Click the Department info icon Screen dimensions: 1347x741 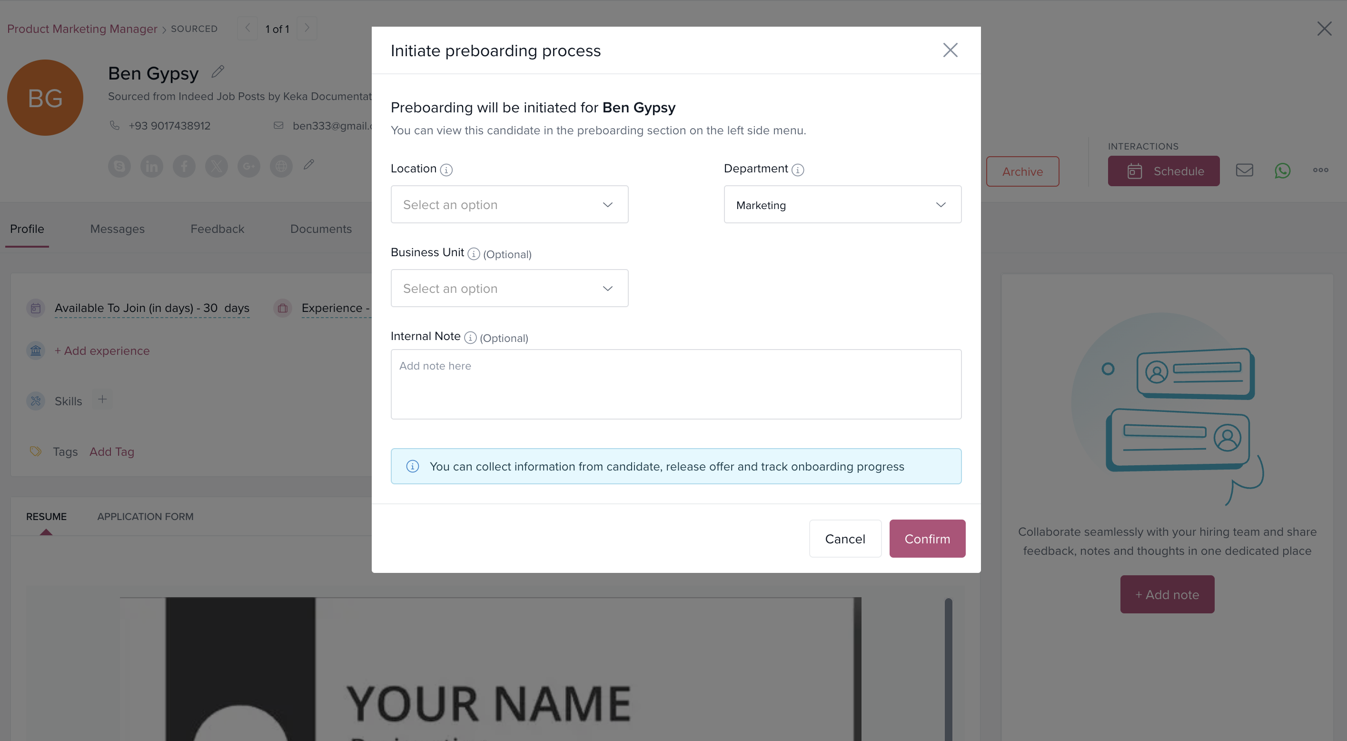797,170
